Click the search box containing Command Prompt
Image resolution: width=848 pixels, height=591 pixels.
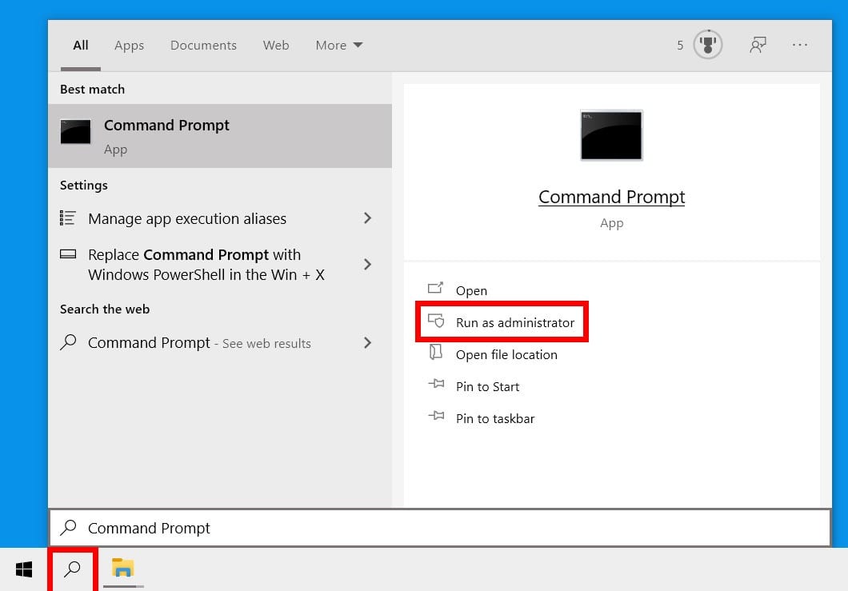click(440, 528)
